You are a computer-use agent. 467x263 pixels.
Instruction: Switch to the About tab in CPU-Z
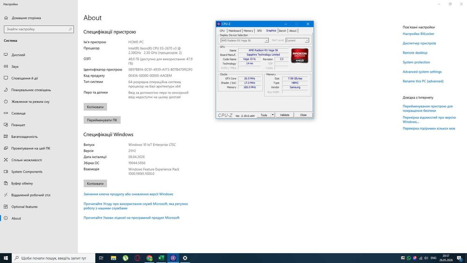click(293, 31)
